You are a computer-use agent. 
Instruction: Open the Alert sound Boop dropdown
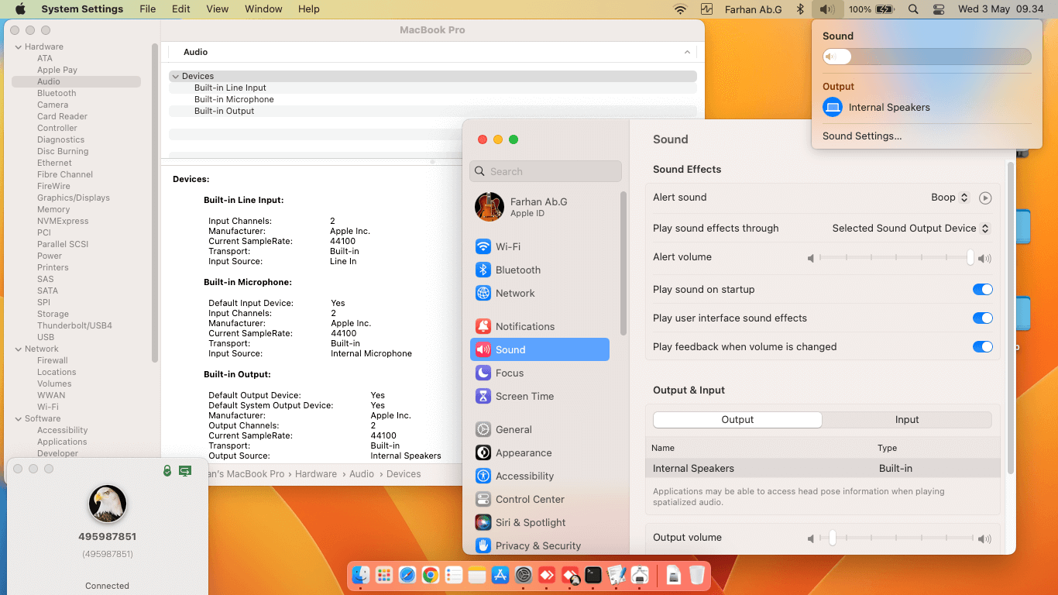(x=950, y=198)
